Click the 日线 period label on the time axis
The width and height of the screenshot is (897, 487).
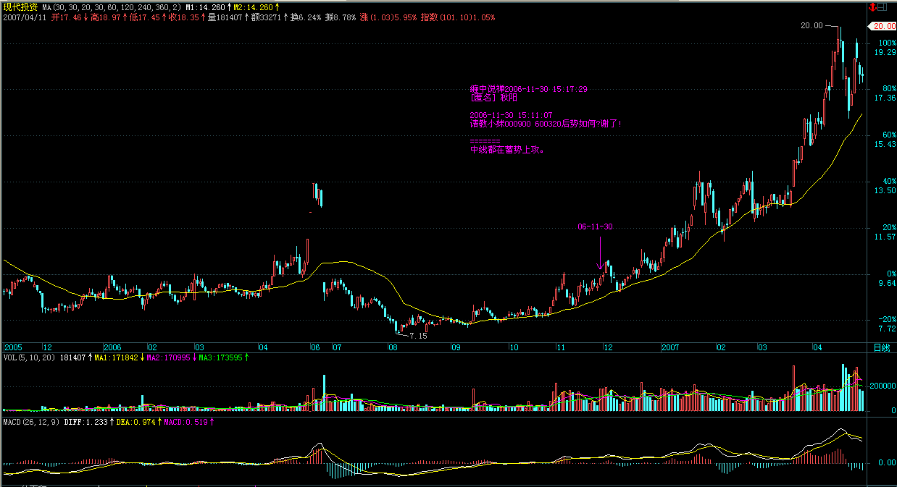pos(881,348)
